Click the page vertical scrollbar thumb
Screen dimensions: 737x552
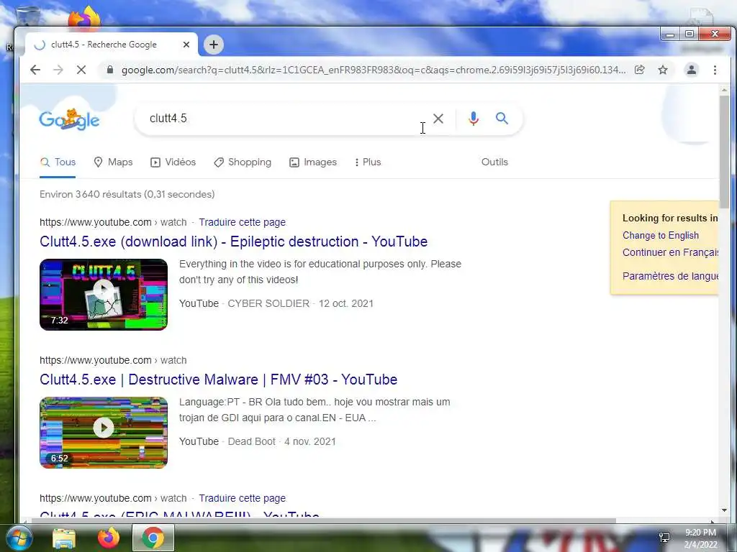pyautogui.click(x=724, y=152)
